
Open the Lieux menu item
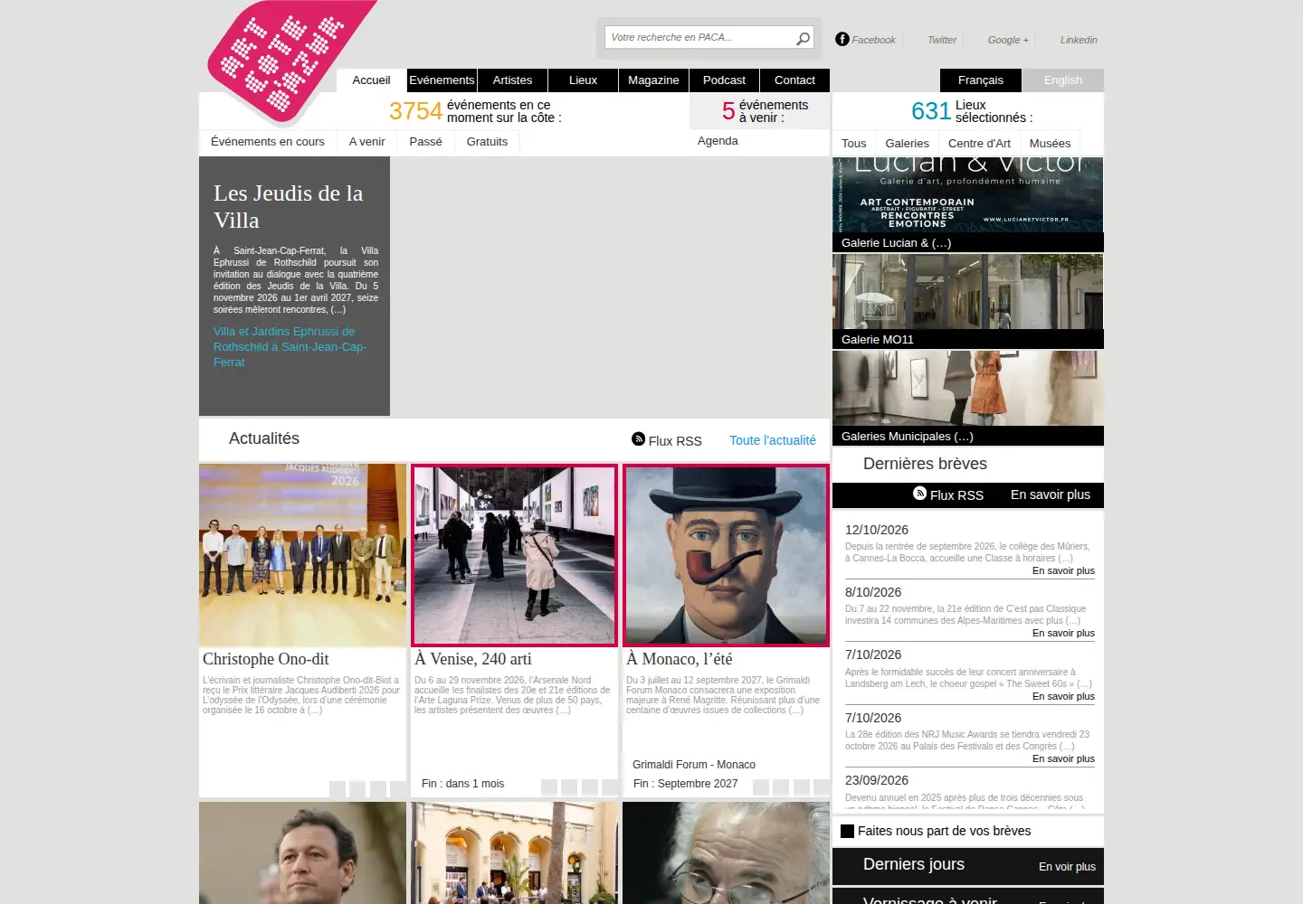583,80
